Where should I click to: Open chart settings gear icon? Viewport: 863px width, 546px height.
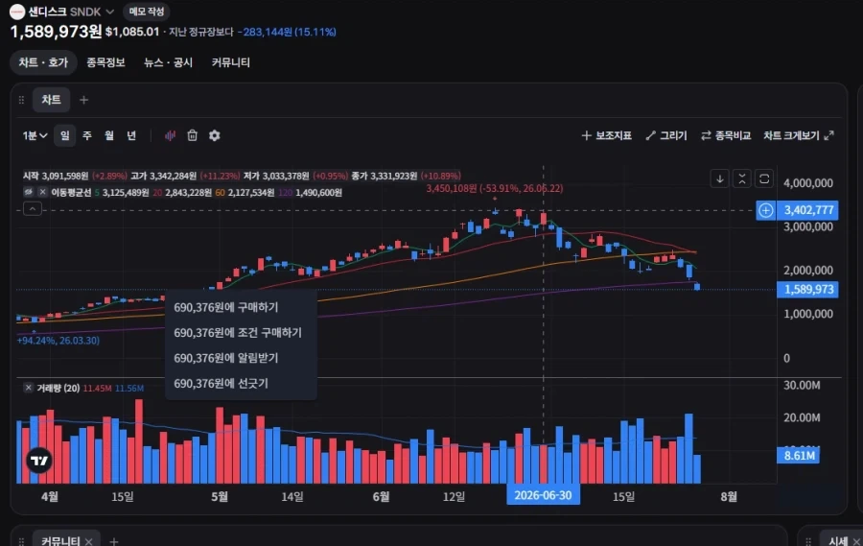click(x=215, y=135)
